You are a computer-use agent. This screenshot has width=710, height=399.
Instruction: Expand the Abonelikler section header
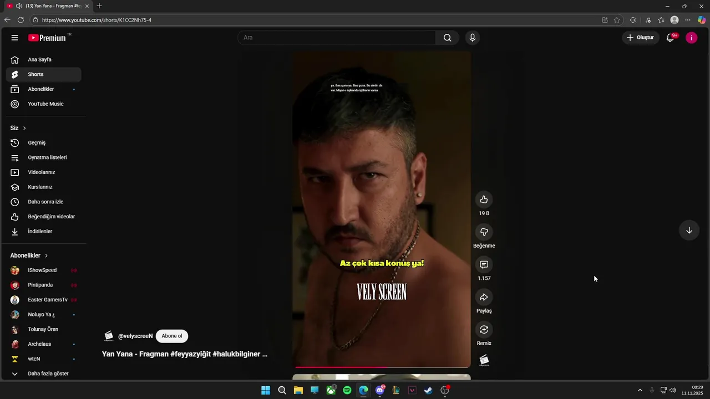click(x=29, y=255)
